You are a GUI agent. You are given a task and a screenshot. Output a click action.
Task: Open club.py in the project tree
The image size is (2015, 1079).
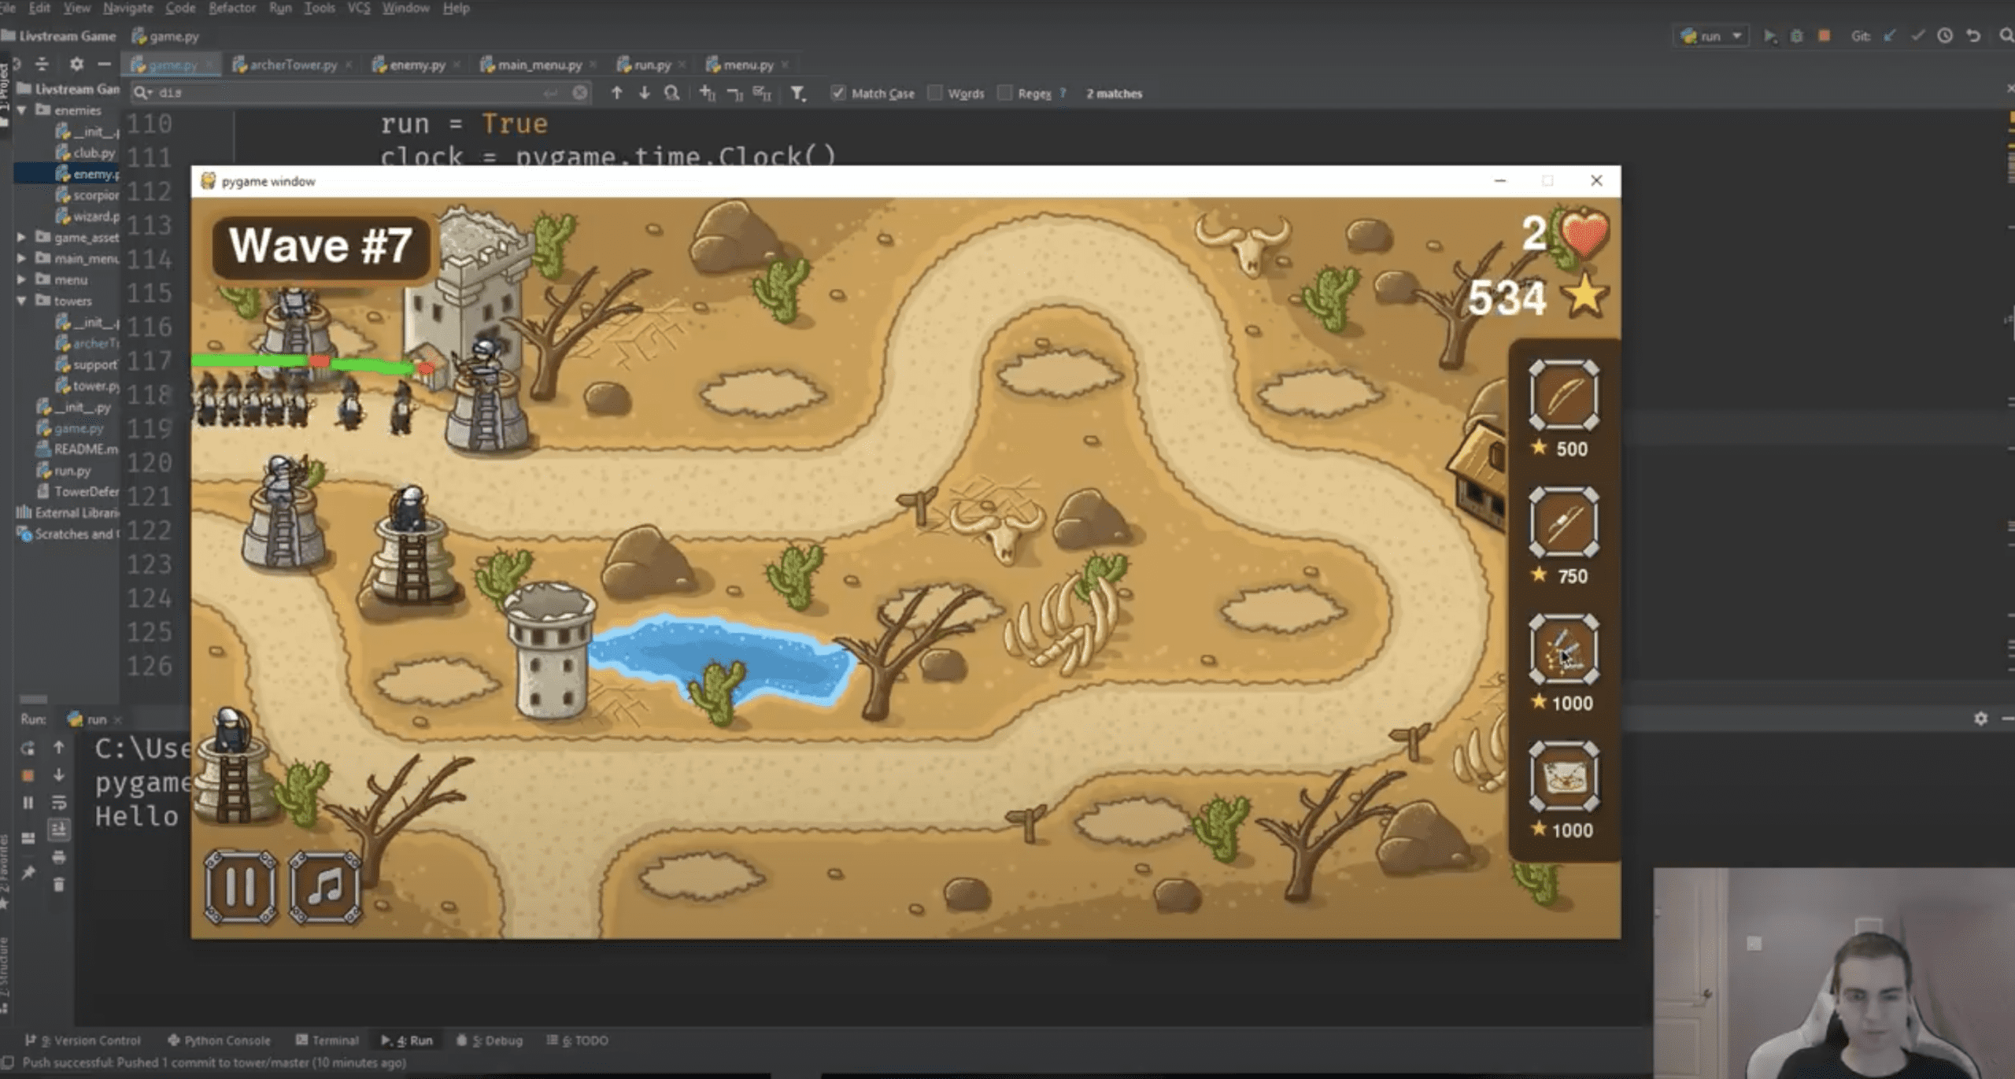[86, 153]
